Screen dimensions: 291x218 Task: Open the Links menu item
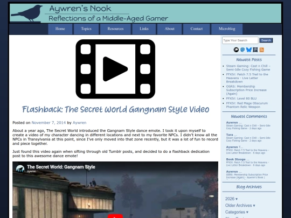click(x=144, y=29)
